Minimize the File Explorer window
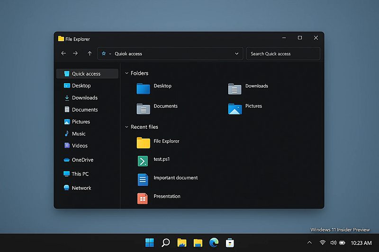Image resolution: width=379 pixels, height=252 pixels. tap(284, 38)
